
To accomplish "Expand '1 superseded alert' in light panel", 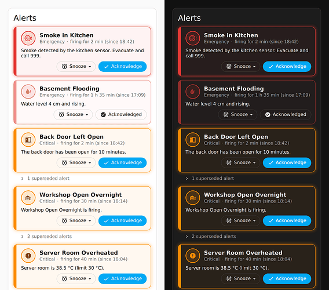I will click(45, 179).
